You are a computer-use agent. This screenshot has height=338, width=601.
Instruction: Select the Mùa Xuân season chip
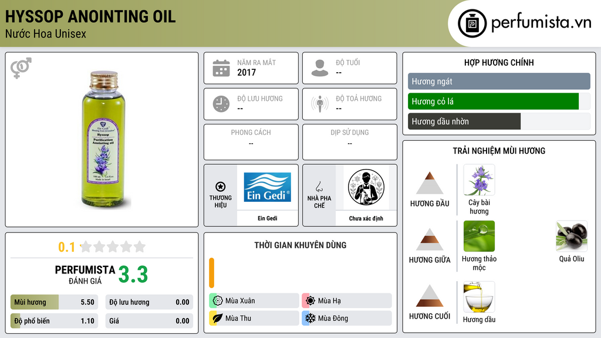(254, 301)
